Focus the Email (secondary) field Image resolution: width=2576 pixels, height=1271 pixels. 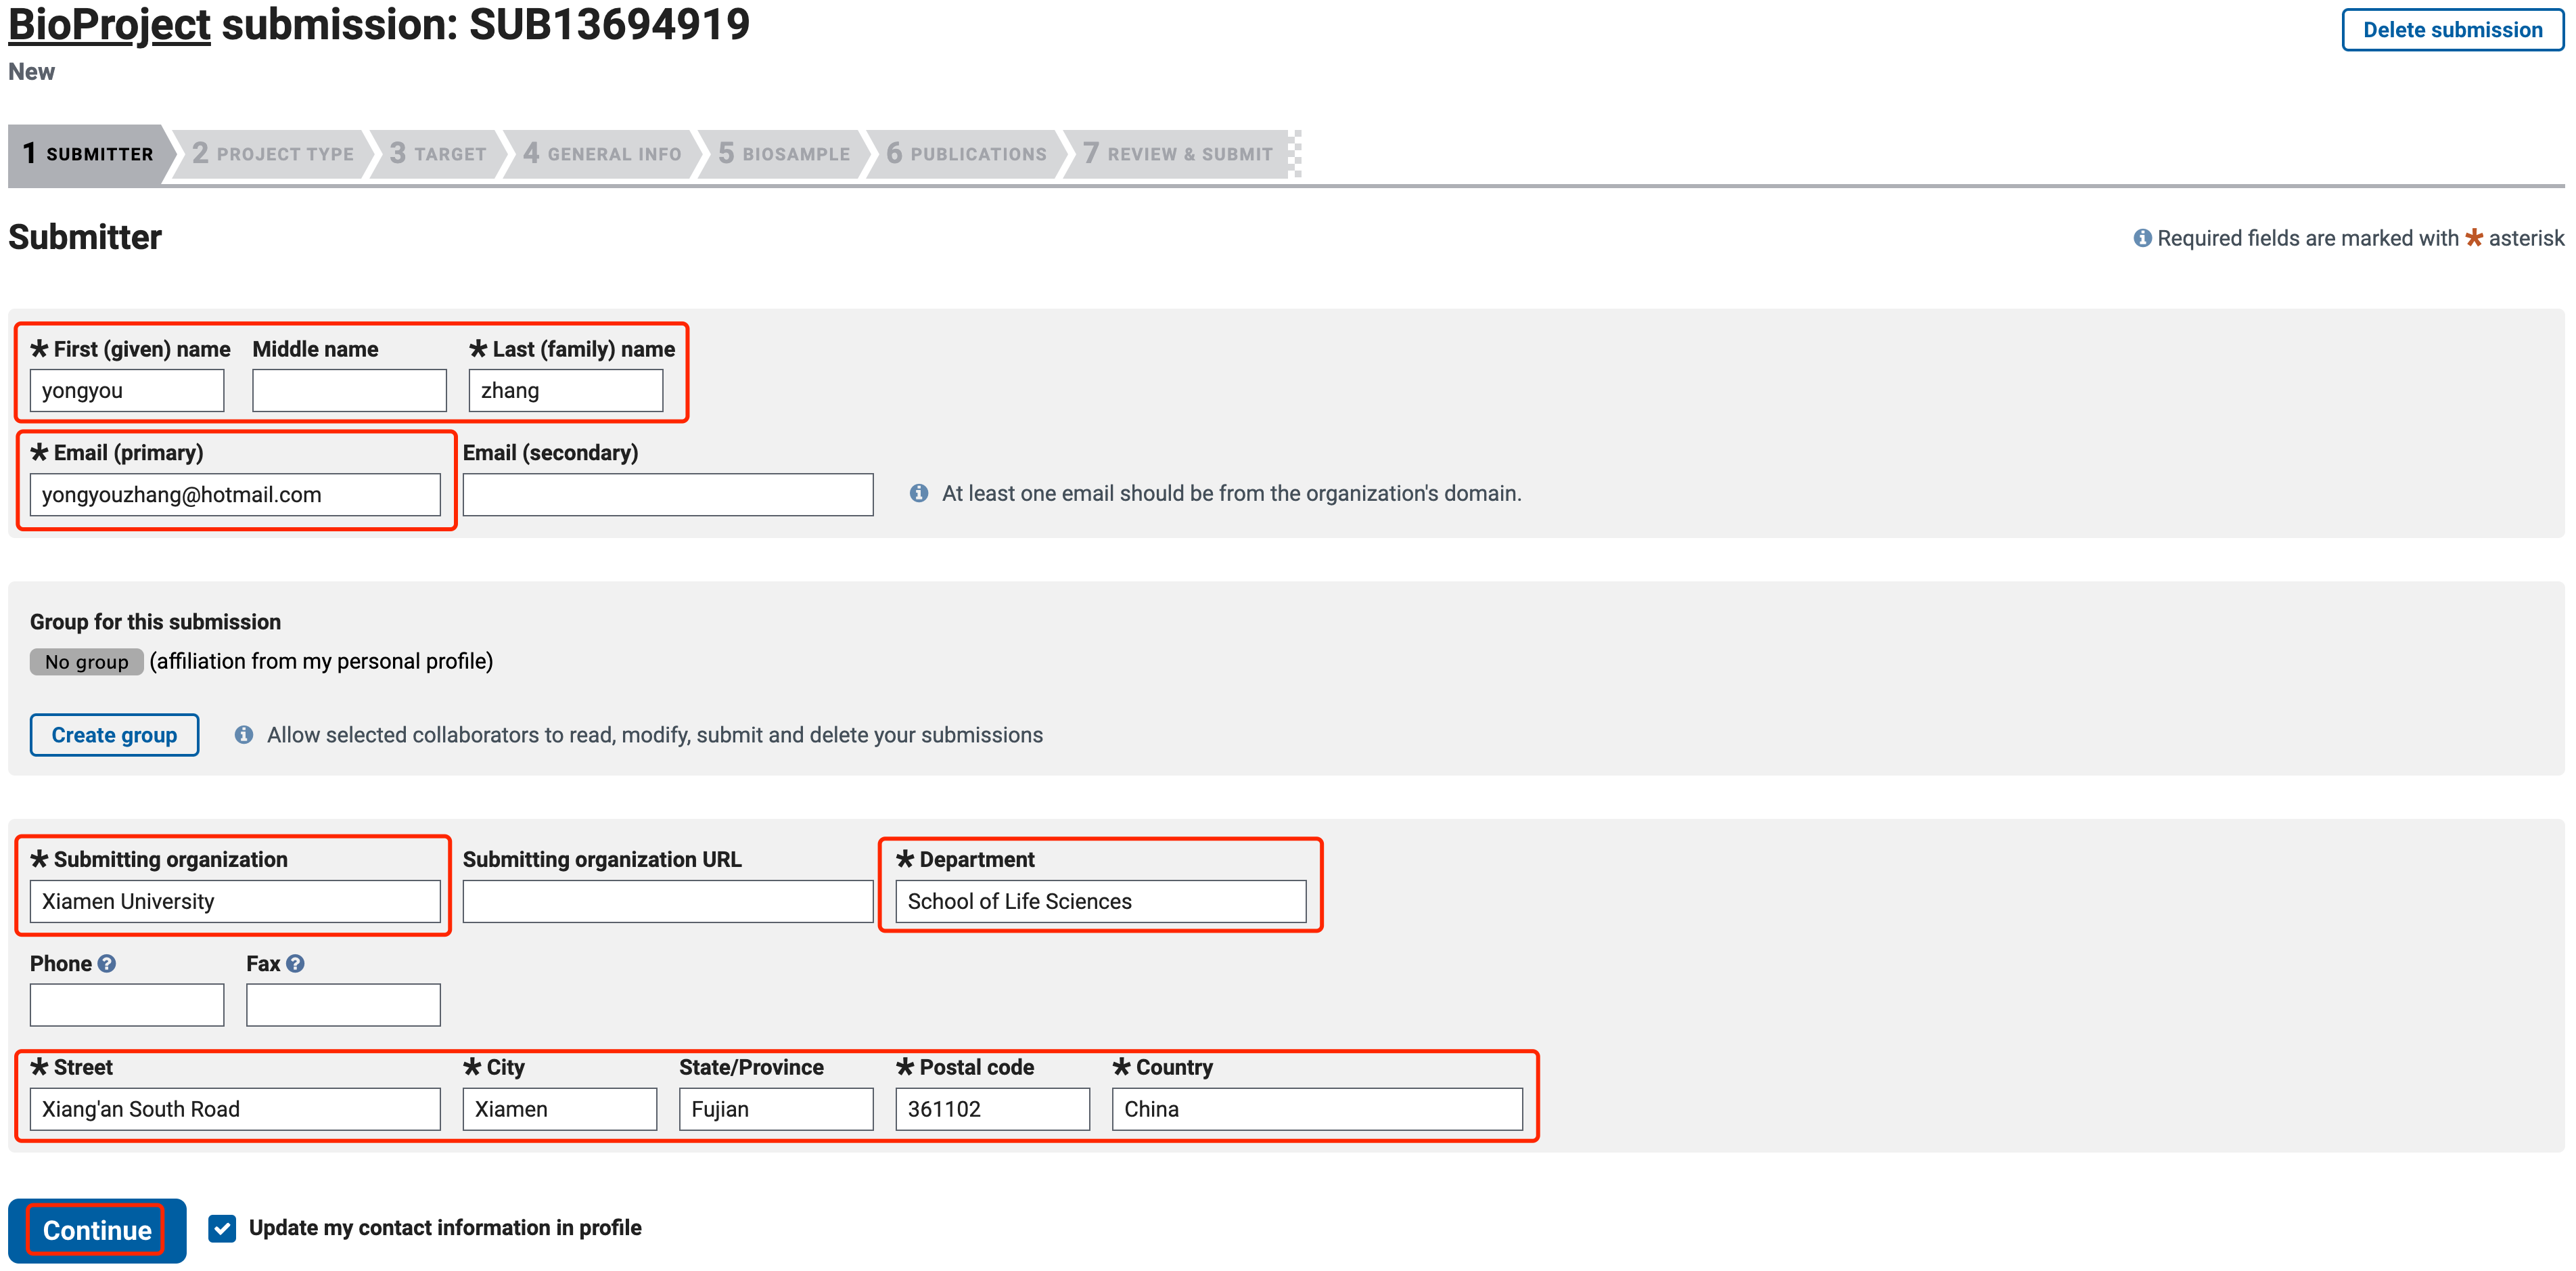(x=667, y=494)
